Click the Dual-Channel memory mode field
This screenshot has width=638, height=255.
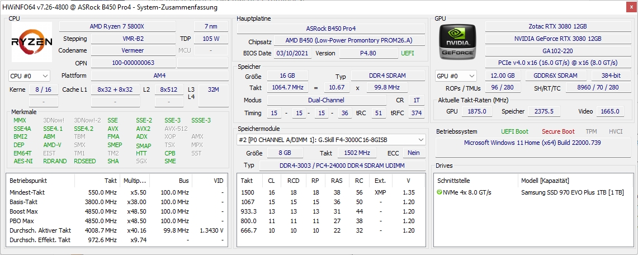pyautogui.click(x=326, y=100)
